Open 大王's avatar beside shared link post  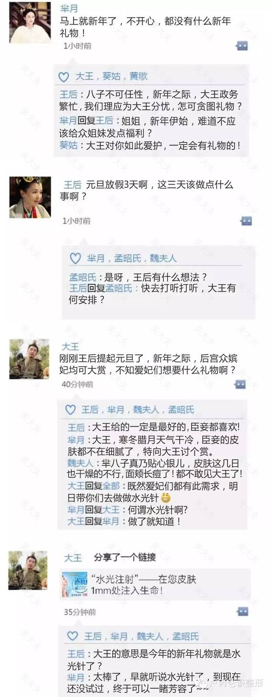pos(28,570)
